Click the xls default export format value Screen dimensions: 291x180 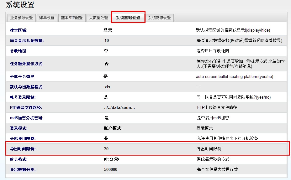[x=107, y=87]
